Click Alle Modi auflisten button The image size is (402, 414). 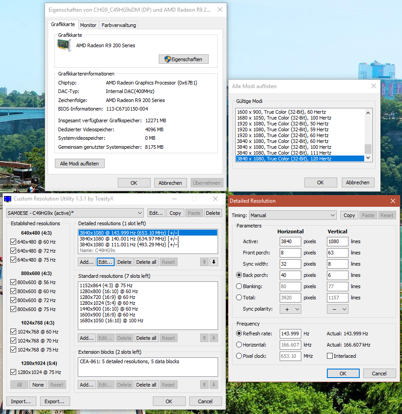click(x=80, y=164)
